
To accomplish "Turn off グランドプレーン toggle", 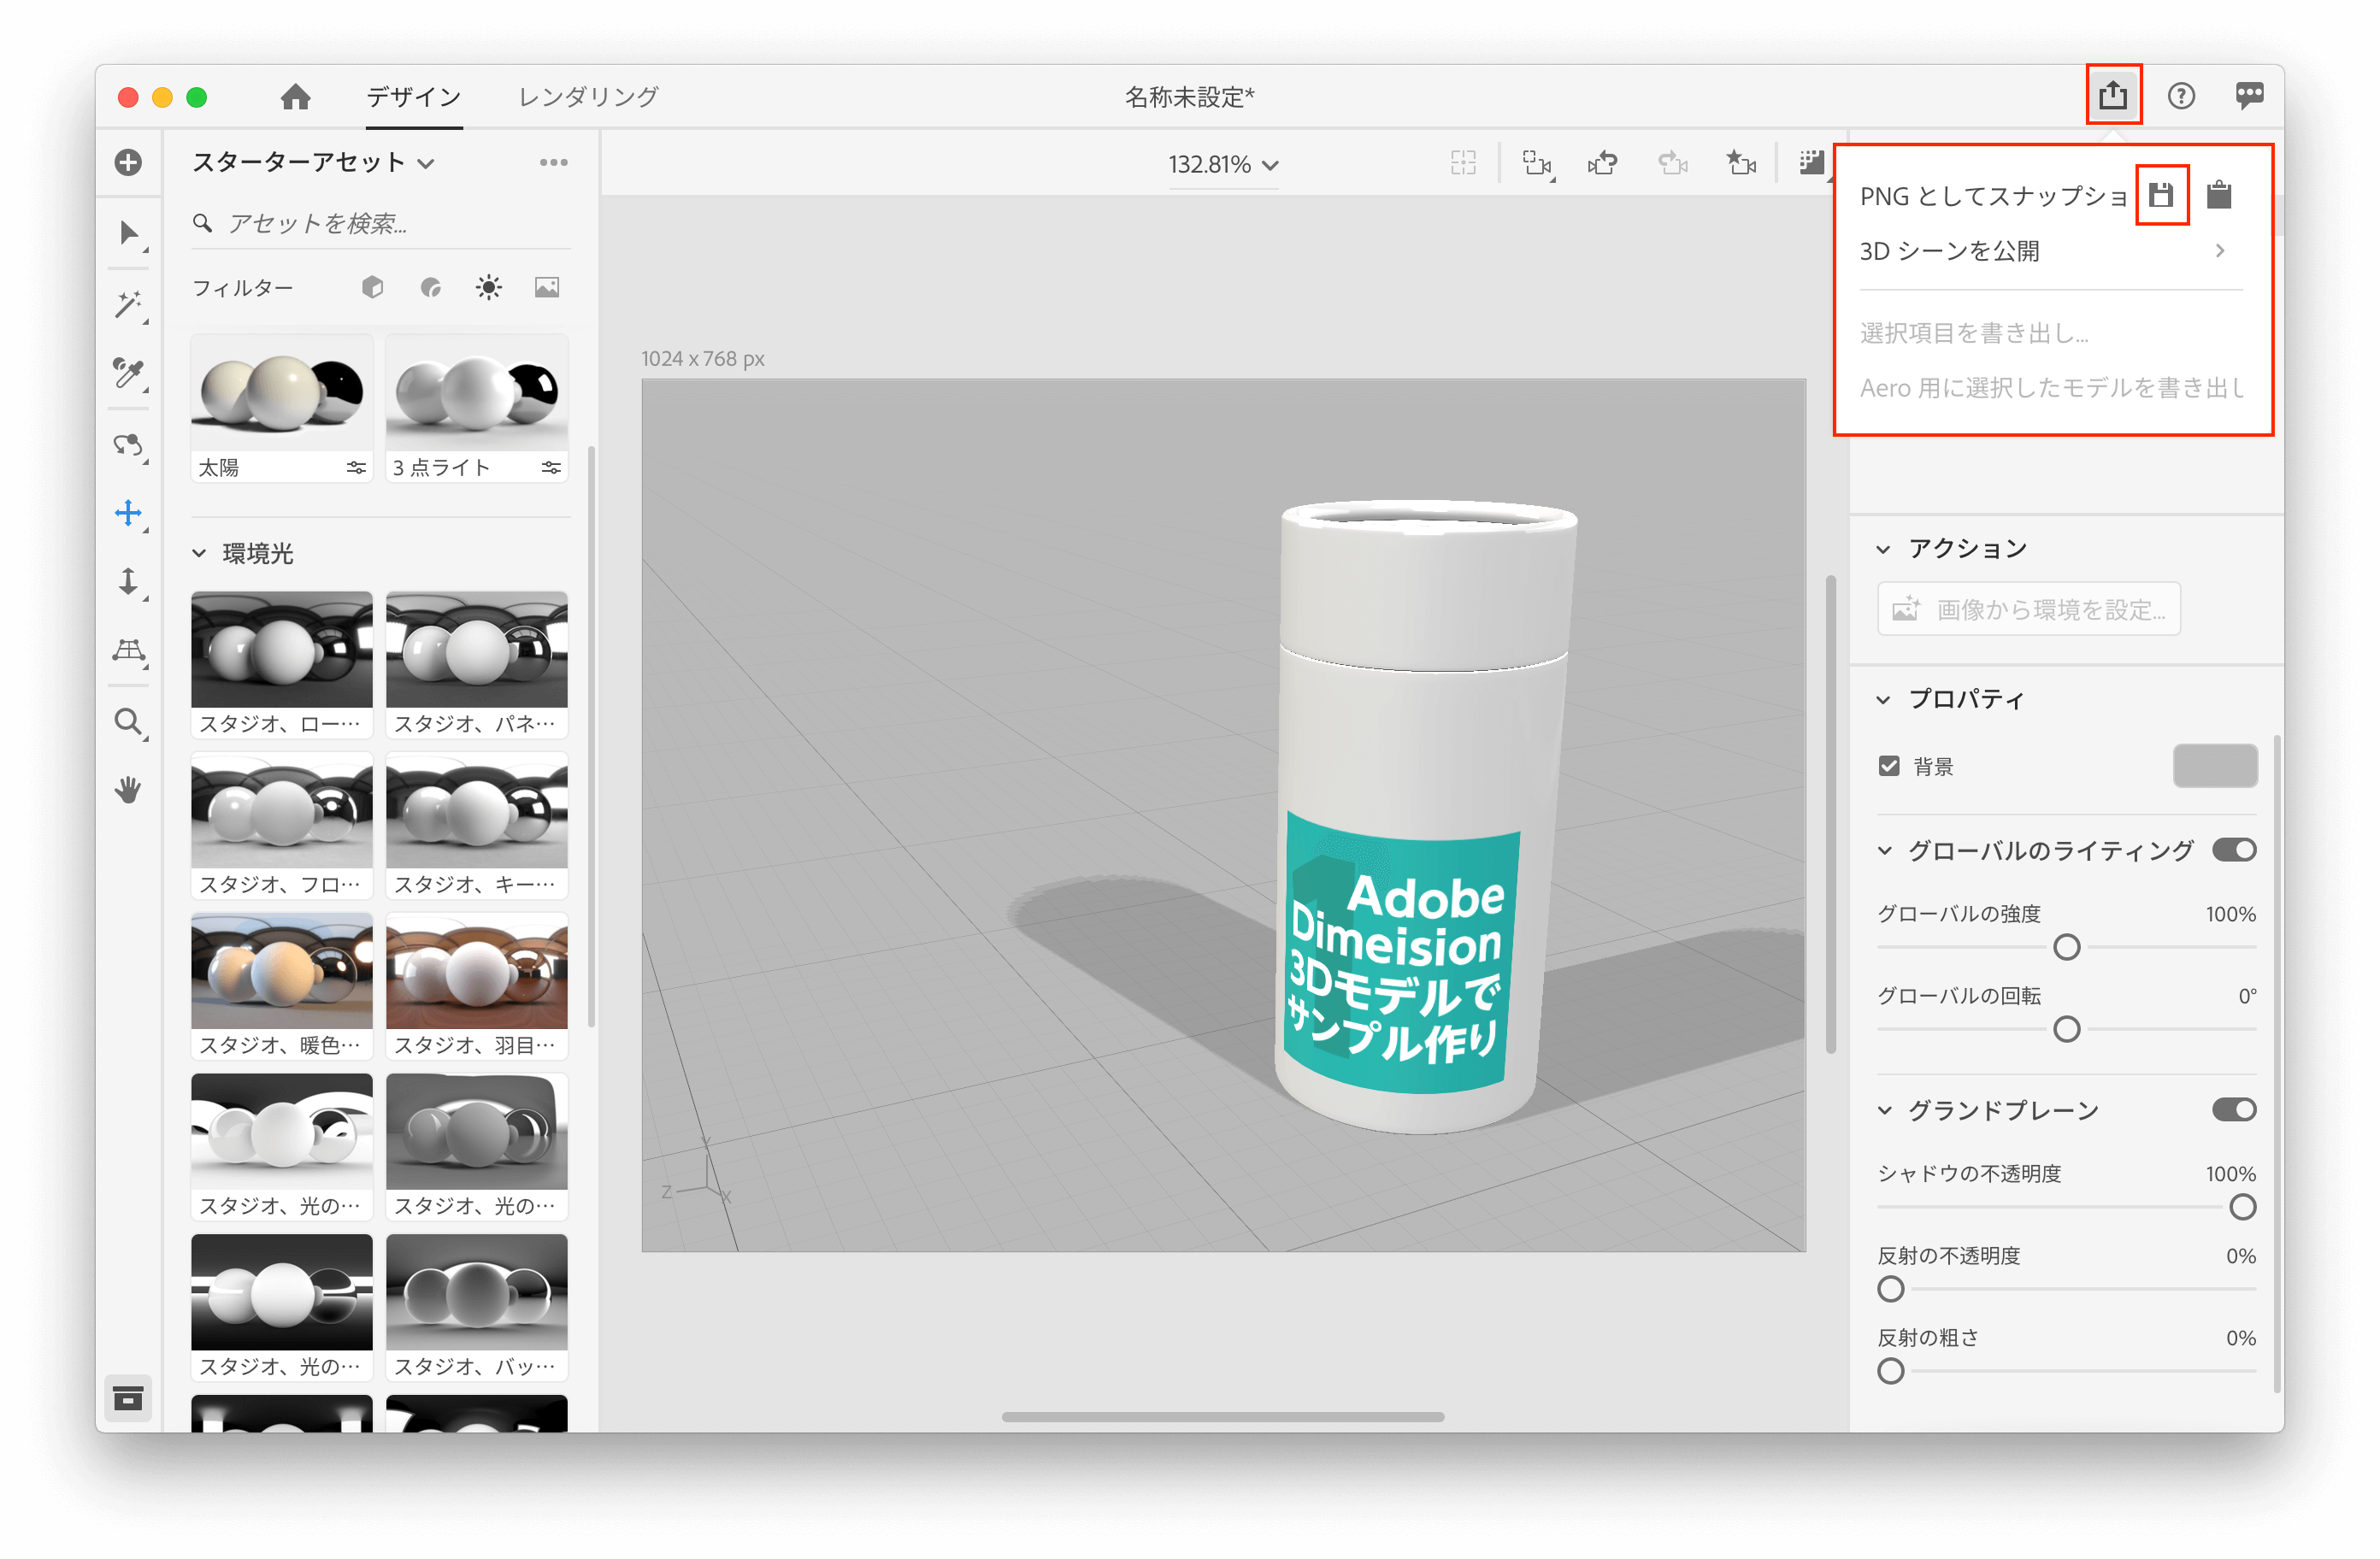I will click(x=2233, y=1109).
